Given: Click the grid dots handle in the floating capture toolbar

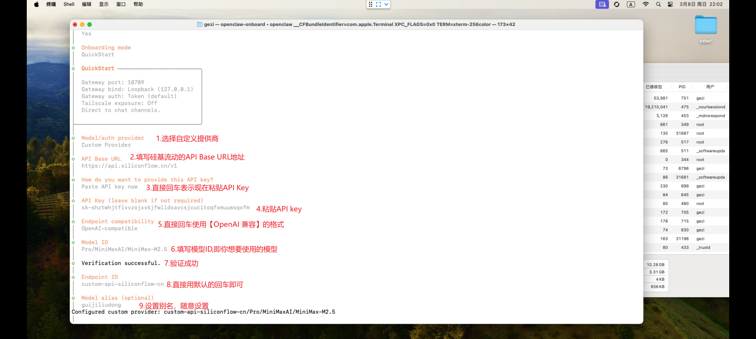Looking at the screenshot, I should (371, 4).
